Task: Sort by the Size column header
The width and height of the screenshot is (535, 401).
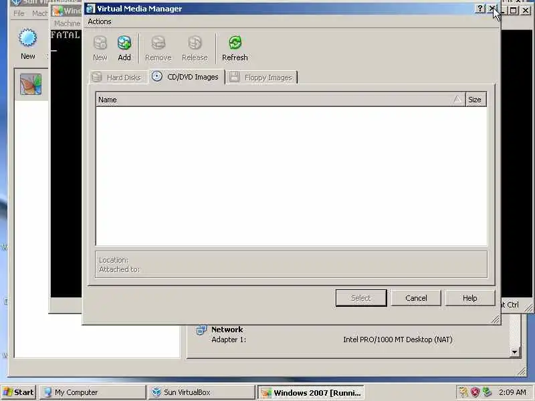Action: [476, 100]
